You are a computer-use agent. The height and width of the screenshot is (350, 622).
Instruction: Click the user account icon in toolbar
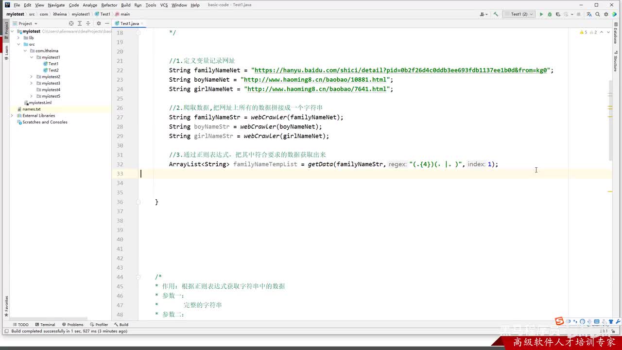pos(484,14)
